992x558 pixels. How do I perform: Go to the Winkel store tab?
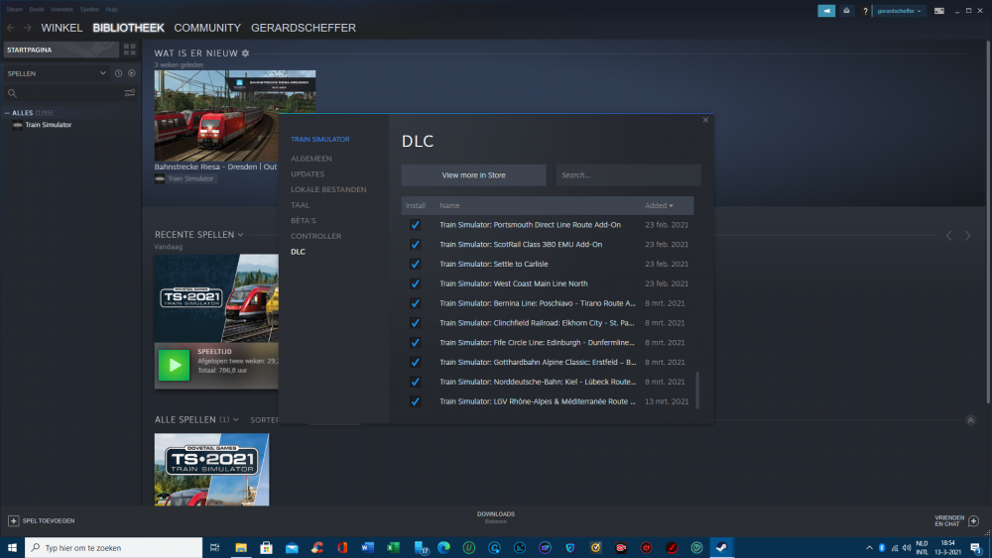pos(62,28)
